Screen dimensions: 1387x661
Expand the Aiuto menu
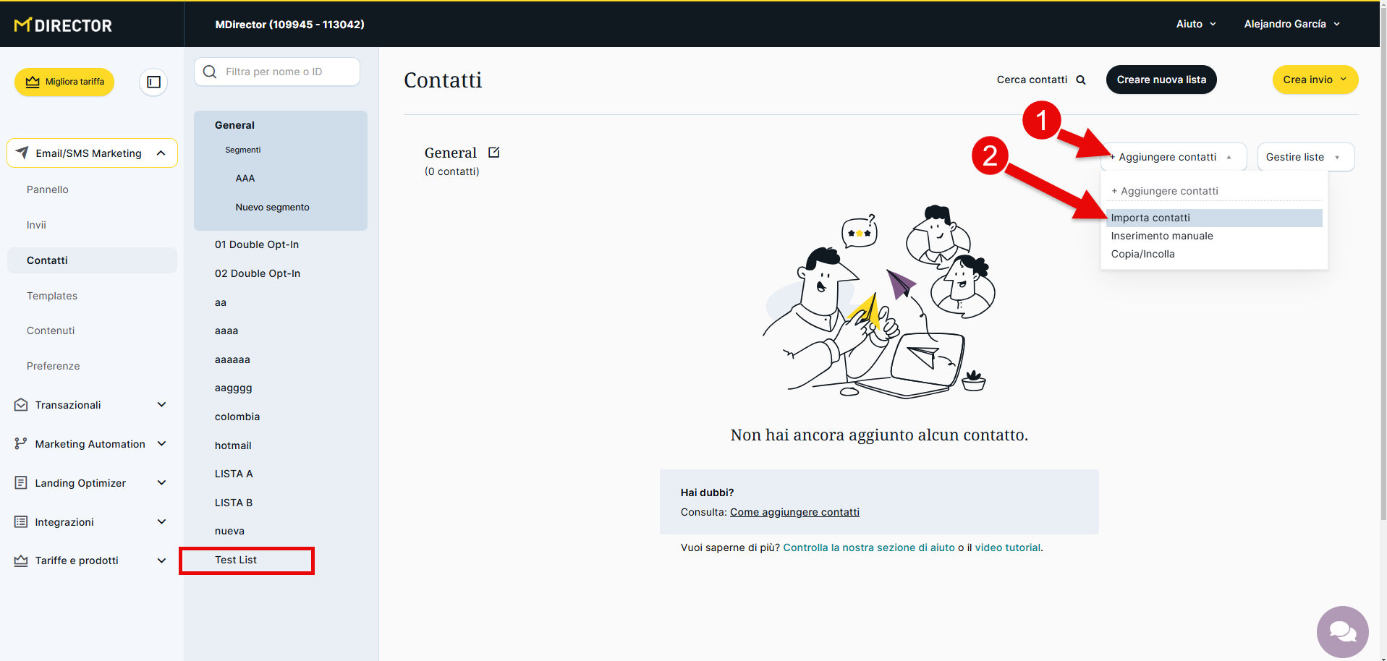(1195, 24)
